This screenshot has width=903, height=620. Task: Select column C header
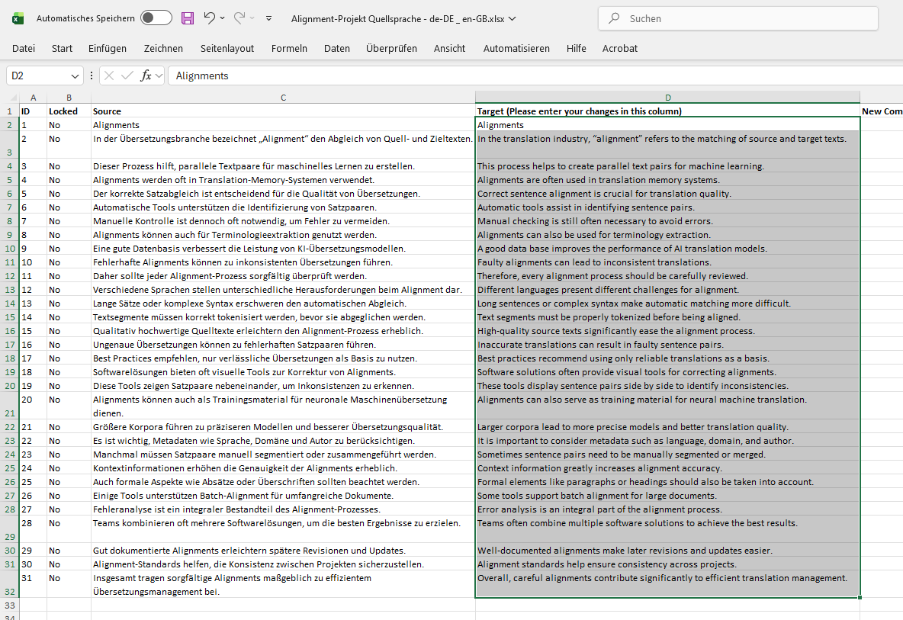(283, 98)
